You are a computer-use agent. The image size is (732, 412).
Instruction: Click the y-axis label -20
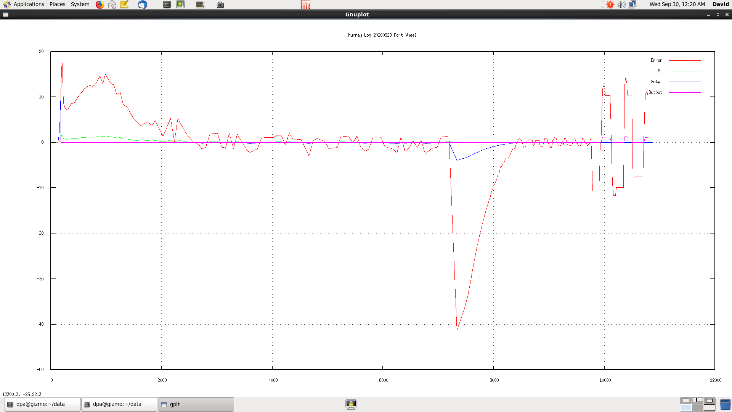40,233
